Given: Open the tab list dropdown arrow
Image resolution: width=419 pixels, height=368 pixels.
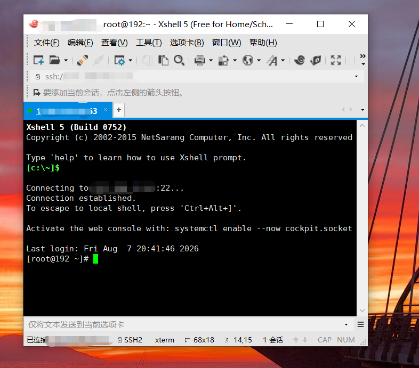Looking at the screenshot, I should [362, 110].
